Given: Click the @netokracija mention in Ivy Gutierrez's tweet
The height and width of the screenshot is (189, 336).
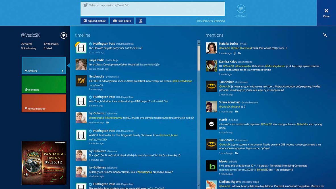Looking at the screenshot, I should 96,118.
